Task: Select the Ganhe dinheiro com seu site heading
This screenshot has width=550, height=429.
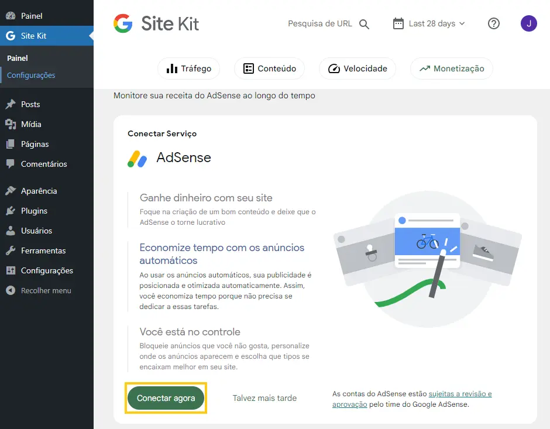Action: click(206, 198)
